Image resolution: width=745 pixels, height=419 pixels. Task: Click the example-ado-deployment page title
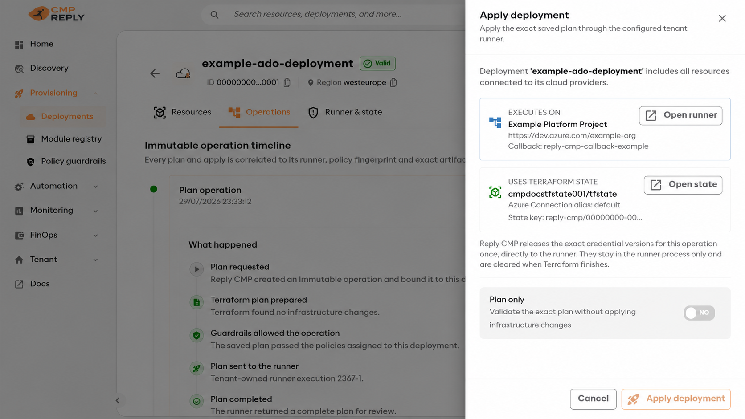(x=277, y=64)
